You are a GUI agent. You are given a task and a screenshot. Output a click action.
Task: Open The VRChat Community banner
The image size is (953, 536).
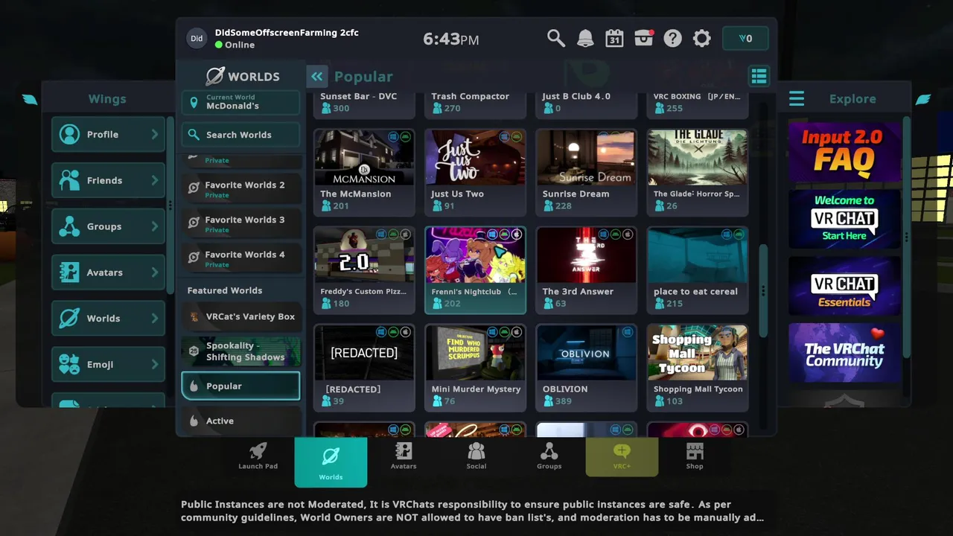point(844,353)
